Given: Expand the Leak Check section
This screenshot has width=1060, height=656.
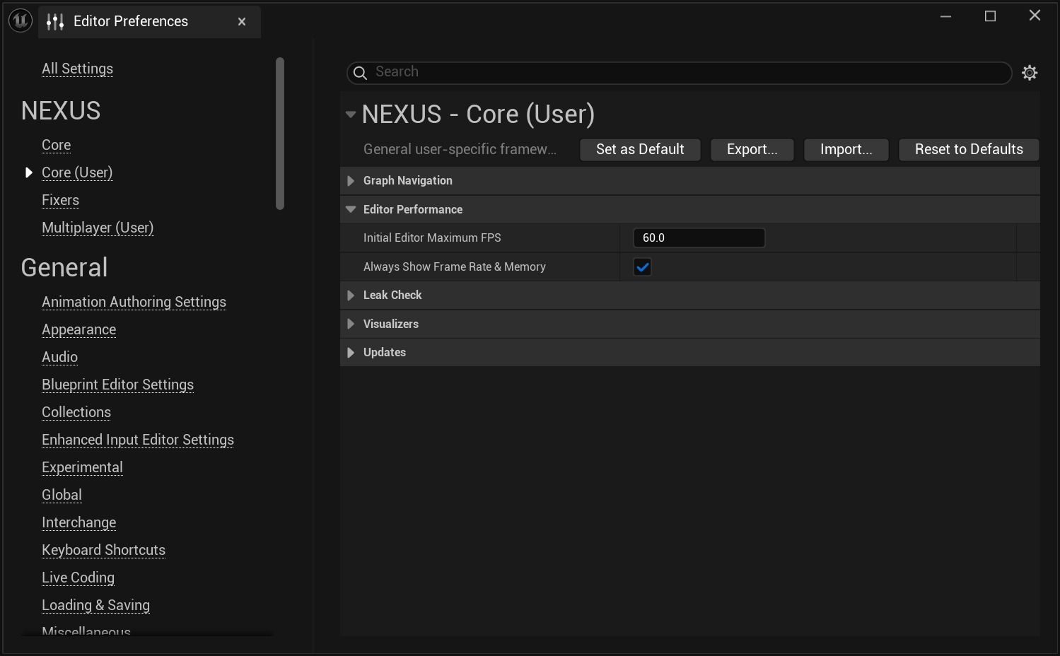Looking at the screenshot, I should click(351, 295).
